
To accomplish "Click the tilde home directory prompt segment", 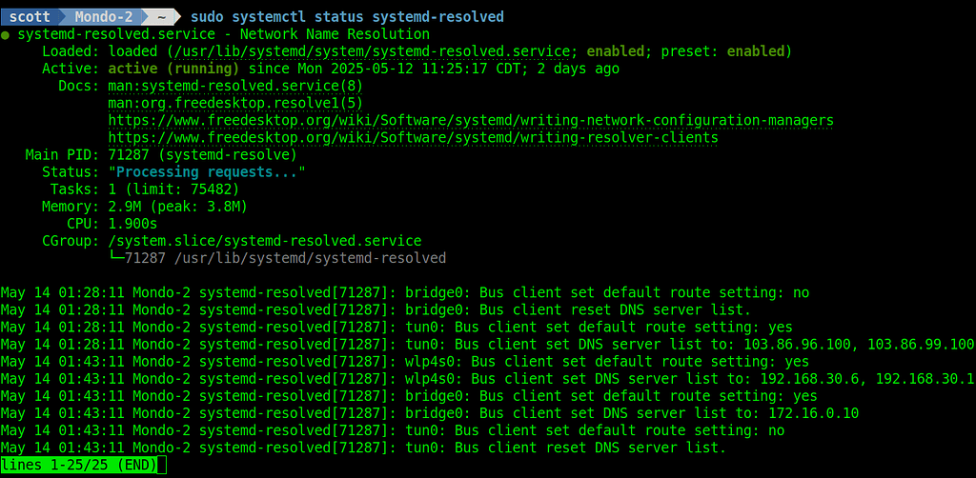I will [x=162, y=17].
